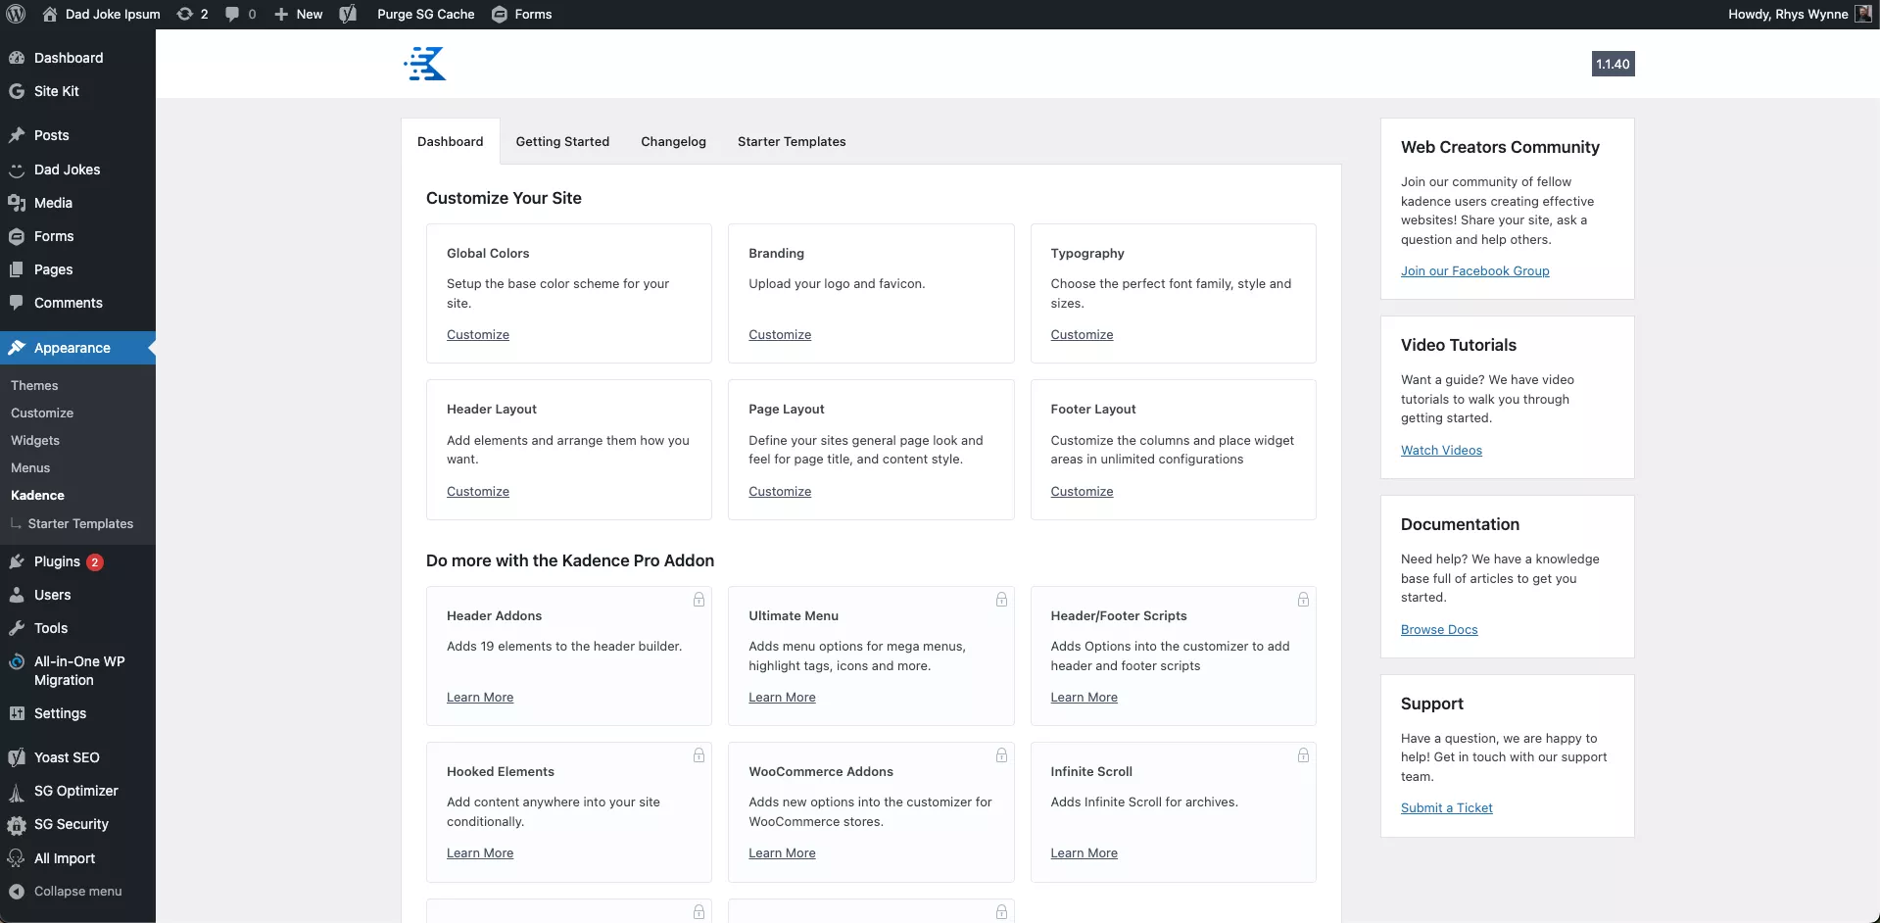Viewport: 1880px width, 923px height.
Task: Click the version 1.1.40 badge
Action: [1613, 64]
